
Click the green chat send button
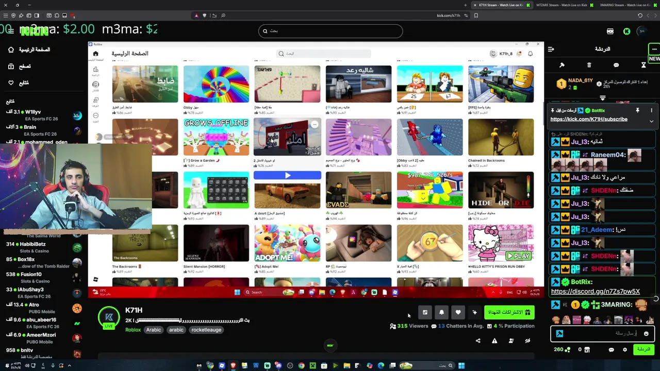[643, 350]
